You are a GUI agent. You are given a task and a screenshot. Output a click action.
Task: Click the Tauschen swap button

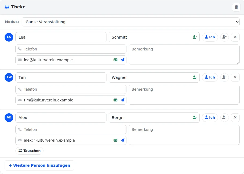click(29, 151)
